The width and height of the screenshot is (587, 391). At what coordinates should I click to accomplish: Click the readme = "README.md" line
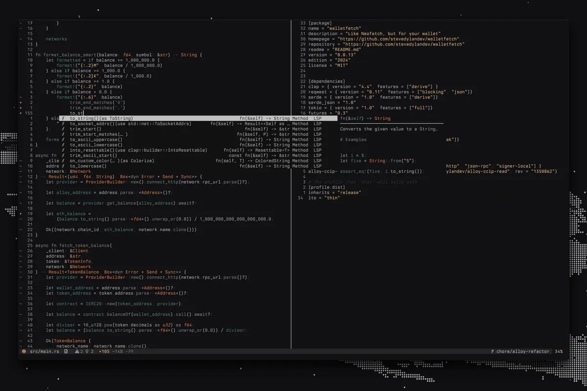coord(335,49)
